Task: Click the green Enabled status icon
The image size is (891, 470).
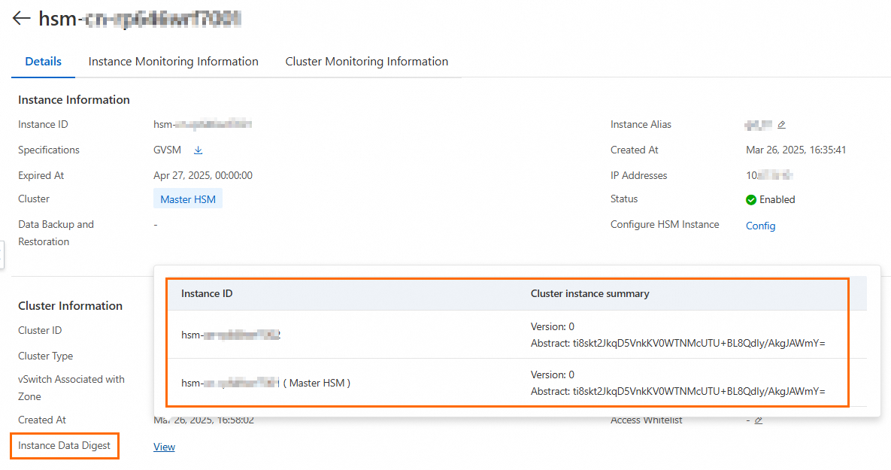Action: click(x=750, y=199)
